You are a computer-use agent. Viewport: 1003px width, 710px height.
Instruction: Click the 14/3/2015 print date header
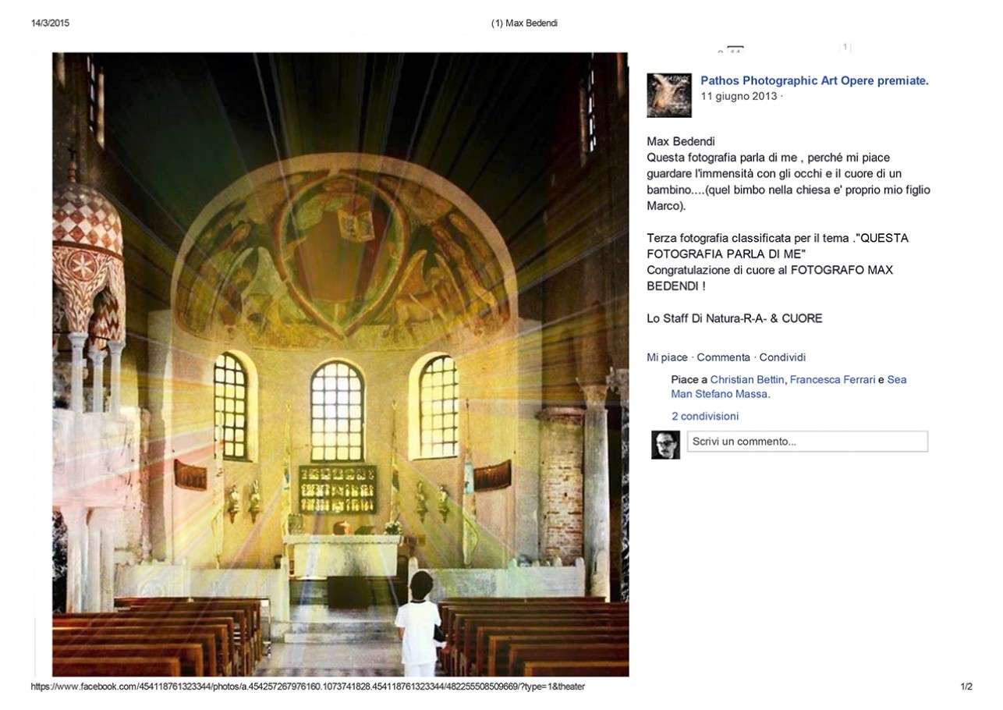(x=51, y=23)
